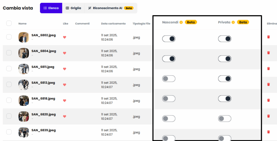Screen dimensions: 277x141
Task: Open the SAN_6811.jpeg thumbnail
Action: [24, 69]
